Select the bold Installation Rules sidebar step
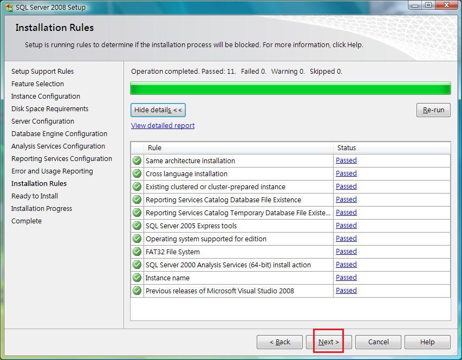This screenshot has width=462, height=360. pos(39,183)
